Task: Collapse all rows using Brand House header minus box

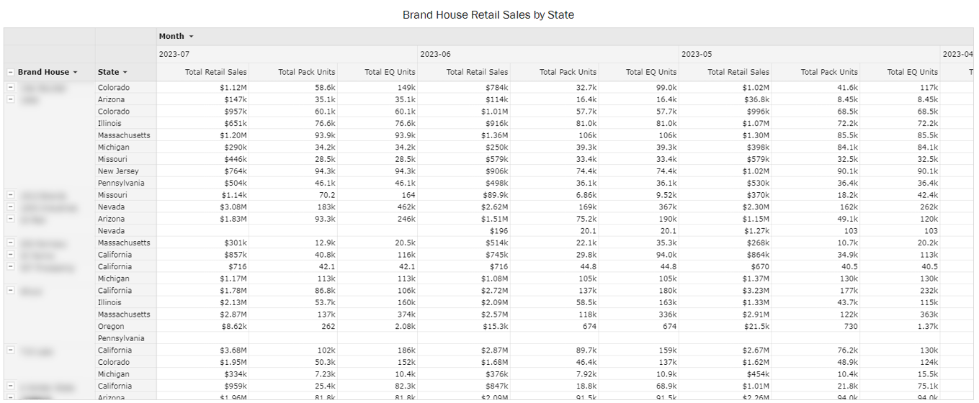Action: click(x=11, y=72)
